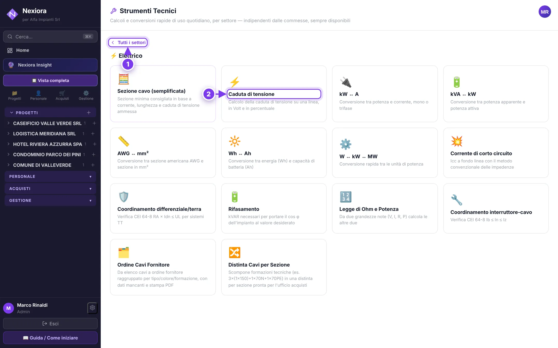Open the Sezione cavo abacus icon

click(123, 79)
